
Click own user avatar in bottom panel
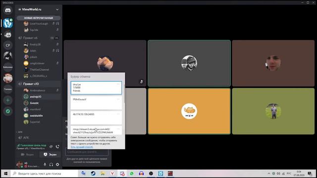pyautogui.click(x=20, y=164)
